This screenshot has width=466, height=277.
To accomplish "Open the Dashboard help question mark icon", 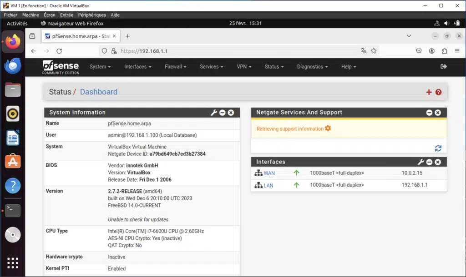I will [438, 92].
